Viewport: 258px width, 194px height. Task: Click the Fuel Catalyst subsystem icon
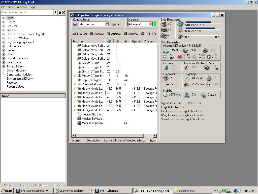tap(74, 34)
